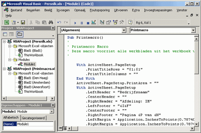Click Full Module View button at code bottom
Screen dimensions: 201x133
click(x=65, y=128)
